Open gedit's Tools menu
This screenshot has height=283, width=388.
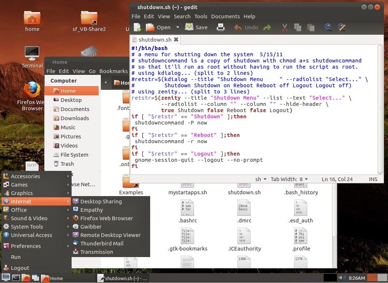coord(201,16)
